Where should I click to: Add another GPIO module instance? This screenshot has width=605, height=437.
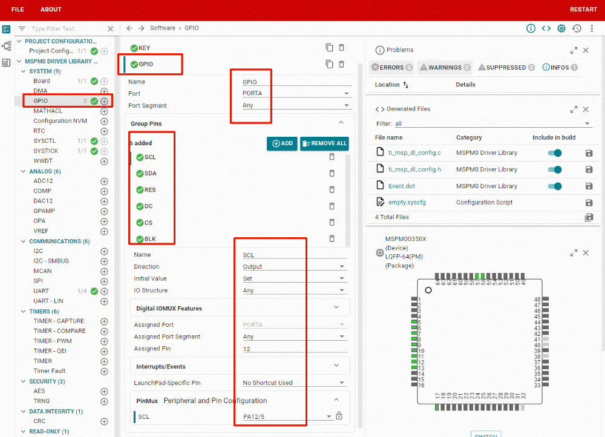104,101
